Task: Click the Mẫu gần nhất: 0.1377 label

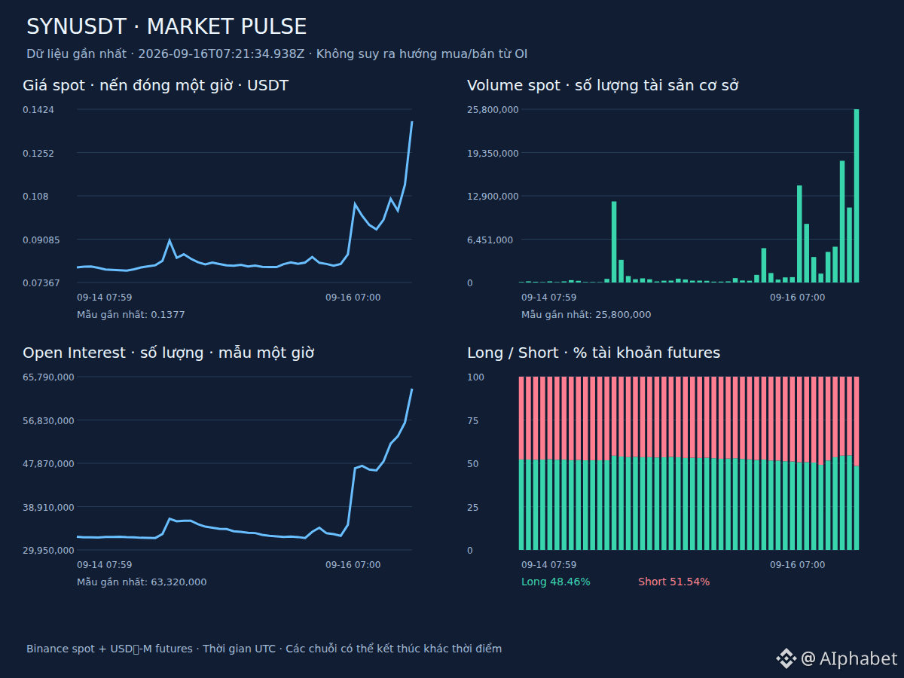Action: 130,314
